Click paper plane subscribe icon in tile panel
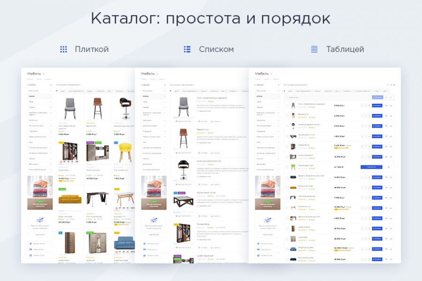The image size is (422, 281). pyautogui.click(x=40, y=220)
